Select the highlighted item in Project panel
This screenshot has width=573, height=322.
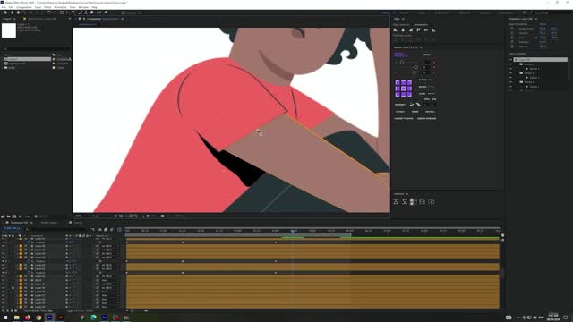(x=27, y=59)
